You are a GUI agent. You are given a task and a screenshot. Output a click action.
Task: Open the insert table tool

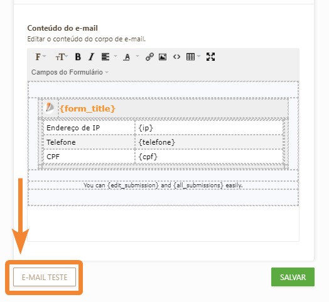pos(190,57)
